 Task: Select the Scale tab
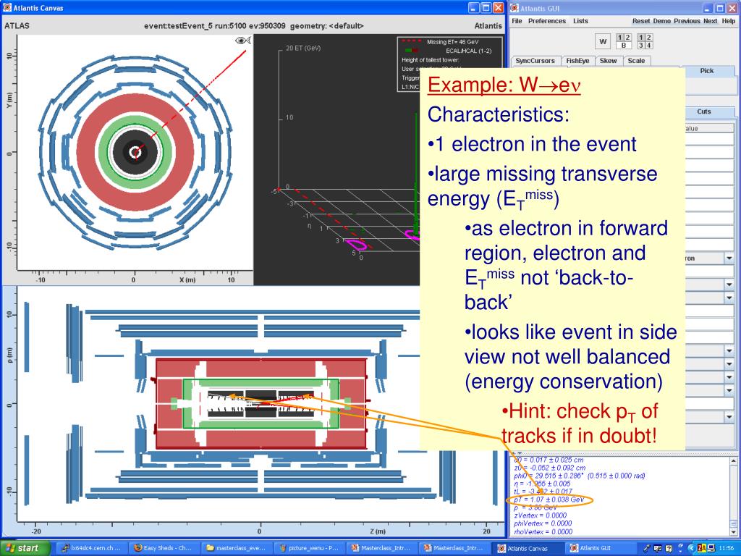tap(636, 61)
